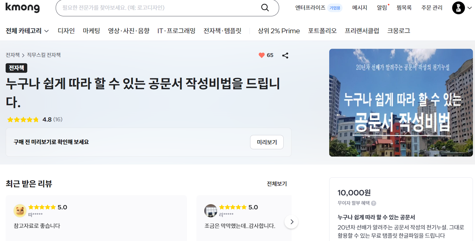Viewport: 475px width, 241px height.
Task: Open 메시지 from the top bar
Action: [x=360, y=8]
